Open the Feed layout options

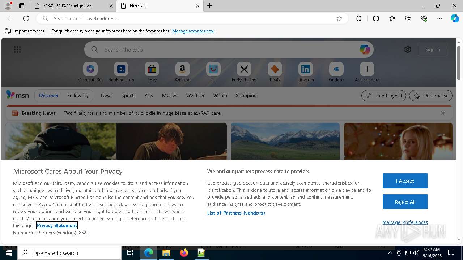[384, 96]
